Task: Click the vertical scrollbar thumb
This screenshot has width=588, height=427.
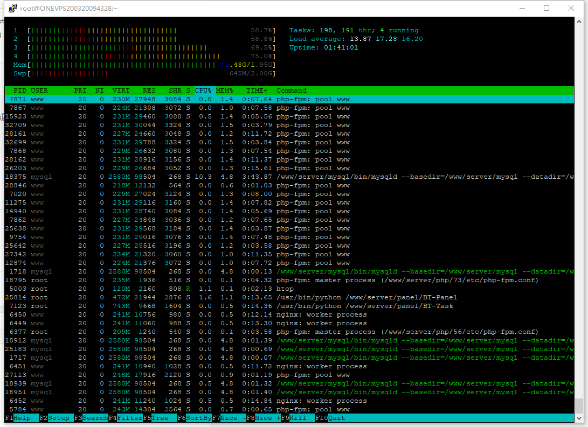Action: (x=579, y=405)
